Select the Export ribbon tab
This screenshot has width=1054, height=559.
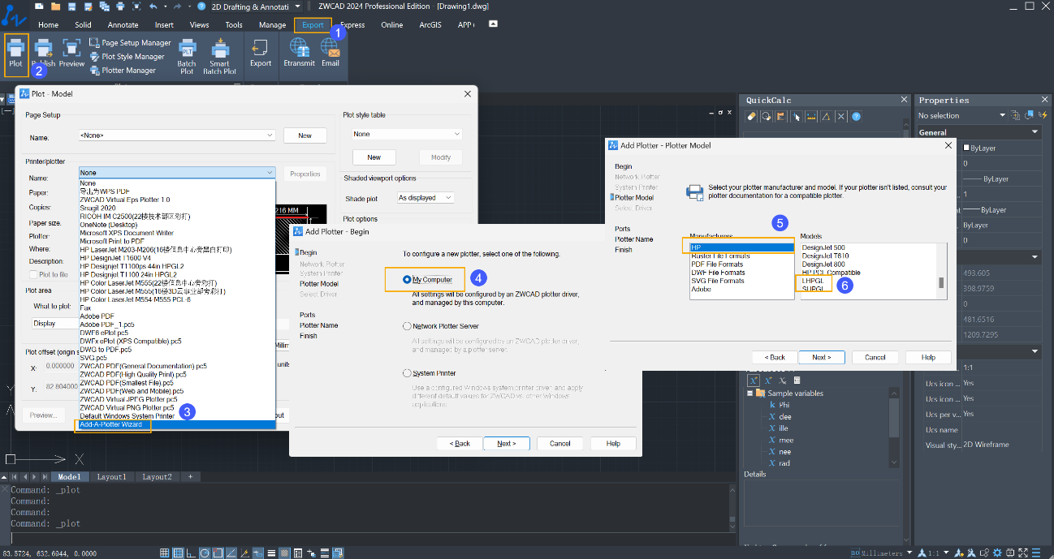[313, 25]
